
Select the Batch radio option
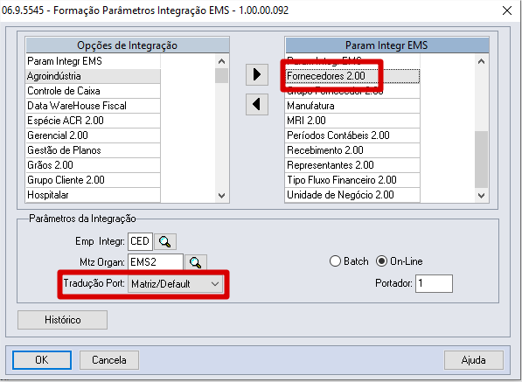click(349, 261)
